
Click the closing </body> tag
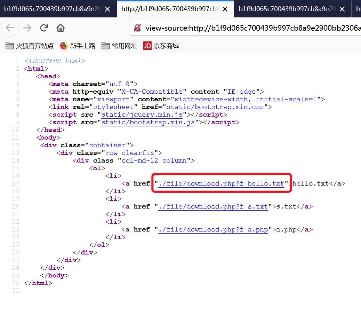tap(54, 275)
